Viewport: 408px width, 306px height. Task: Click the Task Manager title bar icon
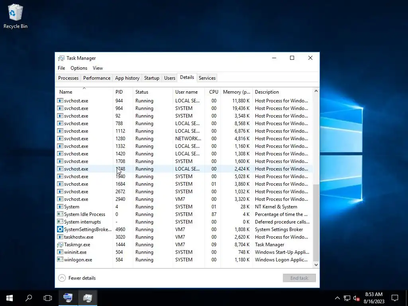coord(61,58)
